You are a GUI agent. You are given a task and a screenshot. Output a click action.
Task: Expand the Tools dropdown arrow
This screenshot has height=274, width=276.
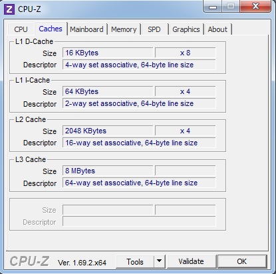[x=159, y=261]
